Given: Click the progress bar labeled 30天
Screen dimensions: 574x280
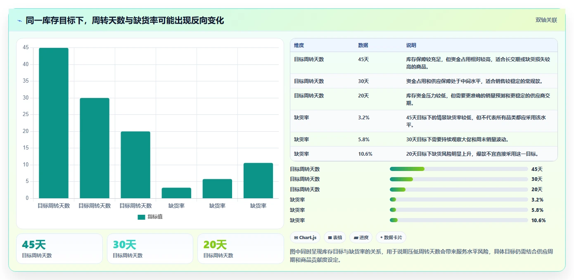Looking at the screenshot, I should [459, 179].
